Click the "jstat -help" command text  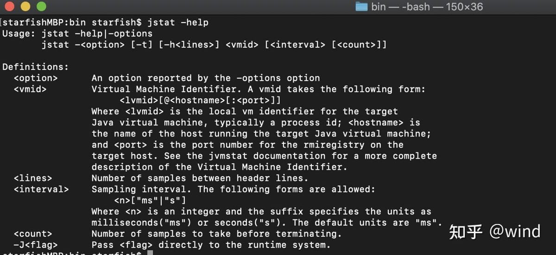pos(178,22)
